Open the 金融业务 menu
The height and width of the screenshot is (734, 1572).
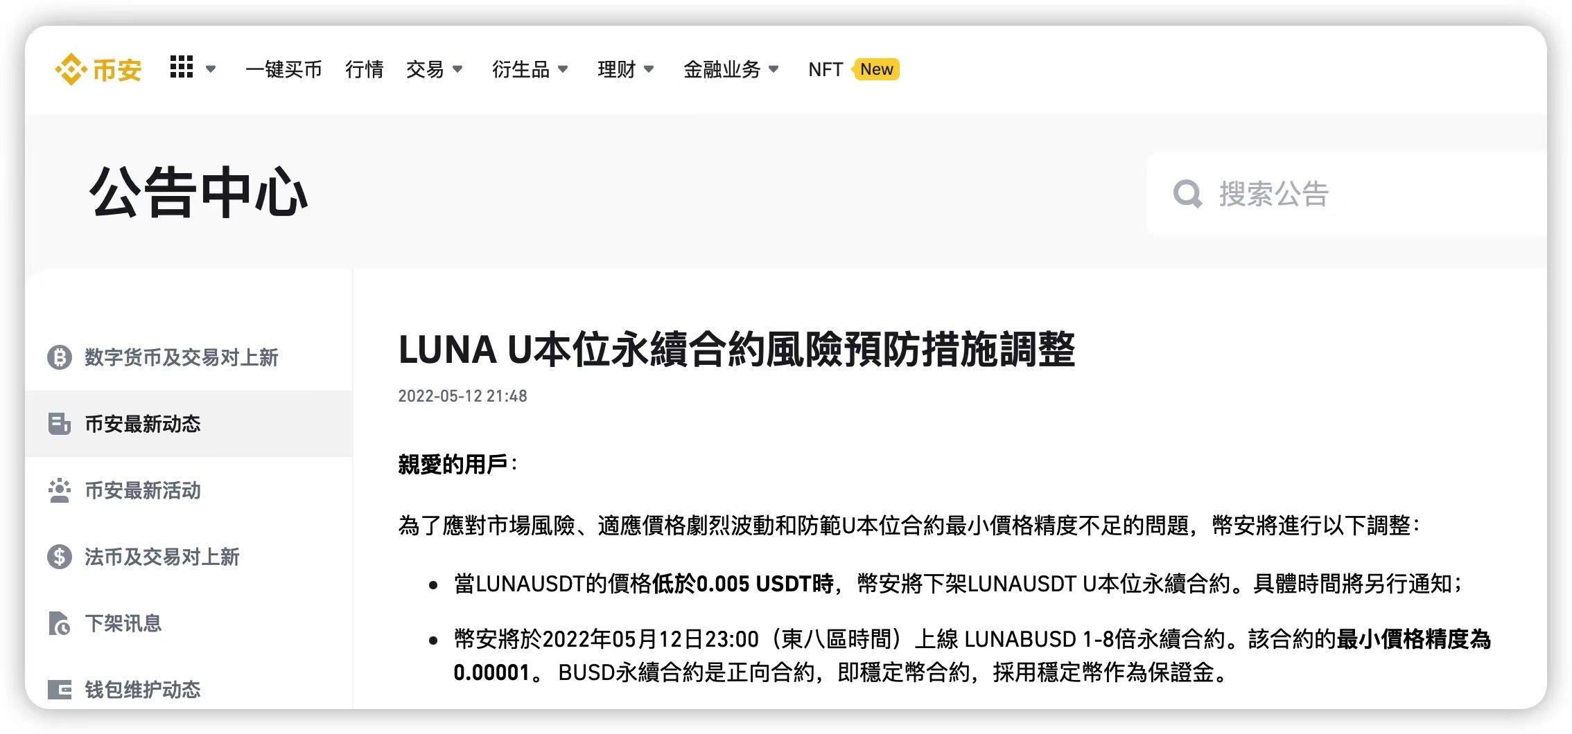[722, 69]
